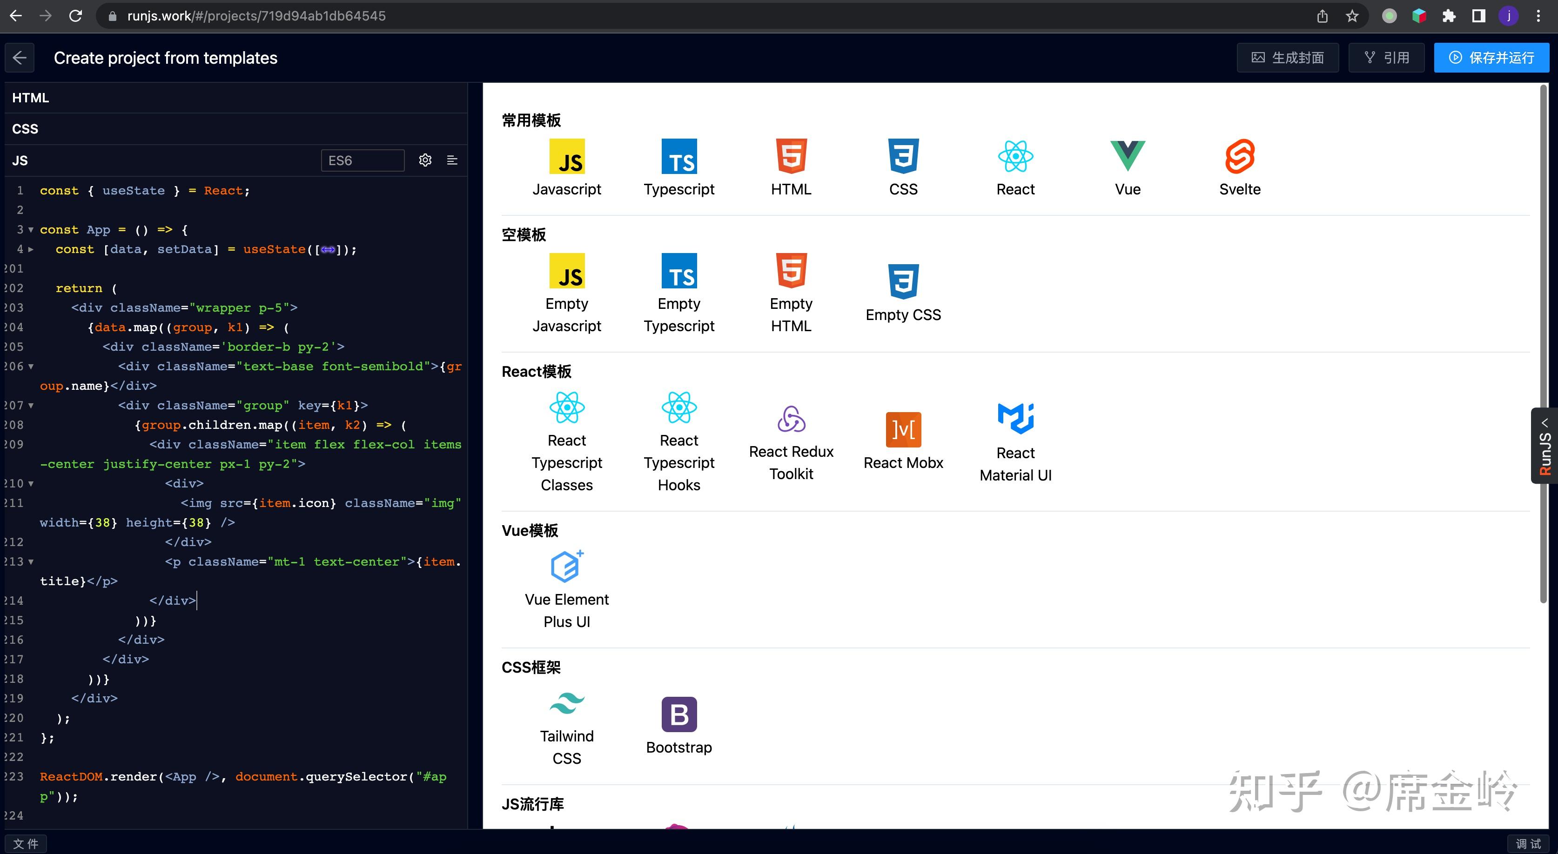This screenshot has height=854, width=1558.
Task: Choose the Svelte template
Action: [x=1240, y=156]
